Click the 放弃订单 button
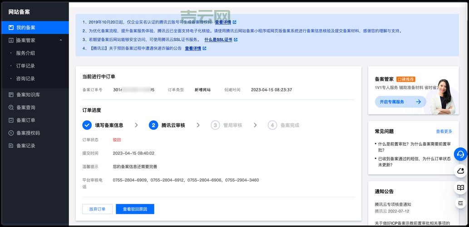 click(x=98, y=209)
